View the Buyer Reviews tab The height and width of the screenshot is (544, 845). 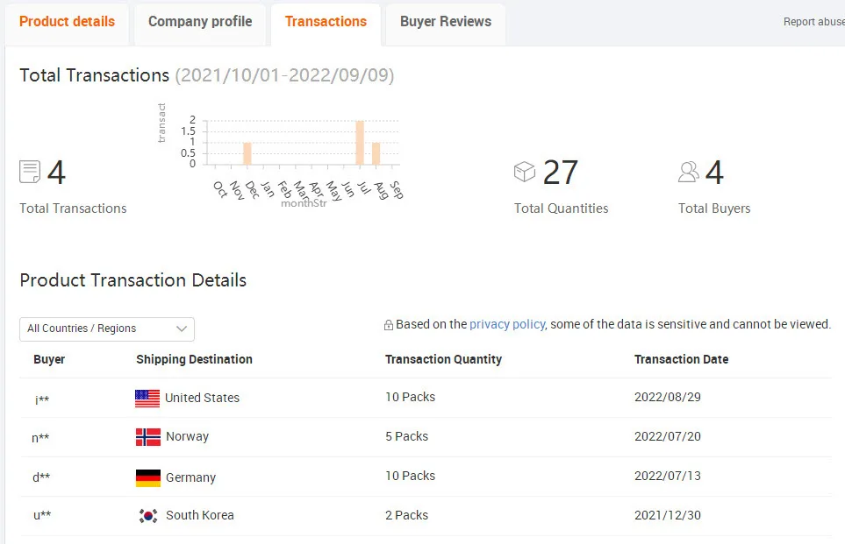click(x=446, y=22)
